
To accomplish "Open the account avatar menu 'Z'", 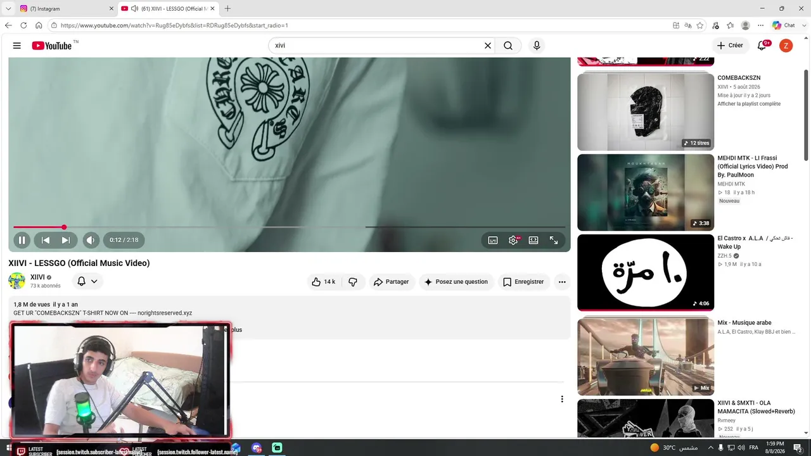I will coord(786,46).
